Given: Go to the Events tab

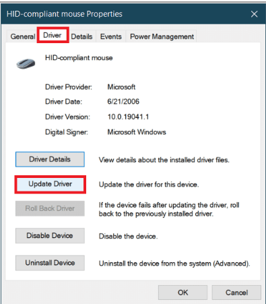Looking at the screenshot, I should 111,36.
